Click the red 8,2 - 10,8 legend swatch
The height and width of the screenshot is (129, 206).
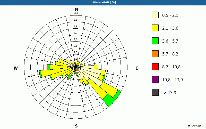tap(155, 67)
